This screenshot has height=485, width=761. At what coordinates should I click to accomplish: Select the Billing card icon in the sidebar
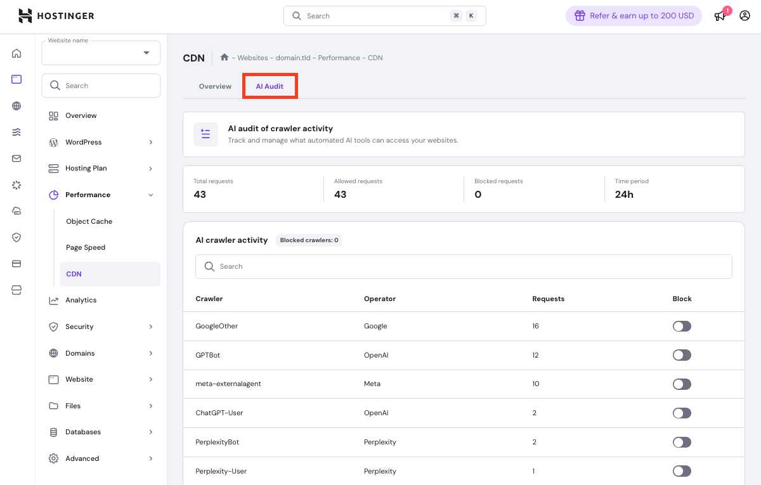tap(16, 263)
